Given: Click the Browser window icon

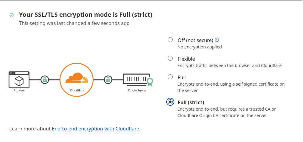Looking at the screenshot, I should [19, 80].
